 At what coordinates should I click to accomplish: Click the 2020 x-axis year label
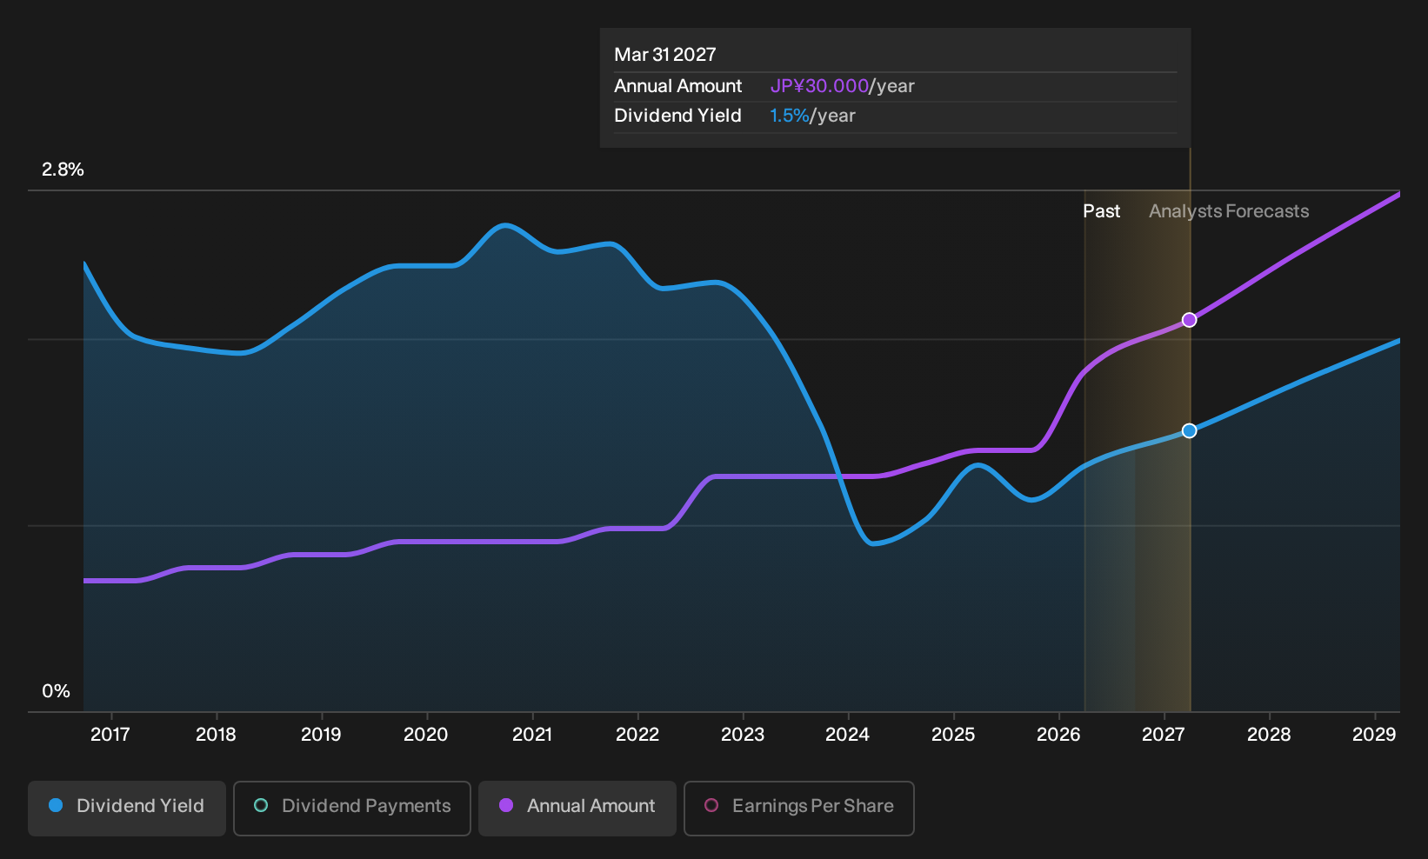(426, 735)
